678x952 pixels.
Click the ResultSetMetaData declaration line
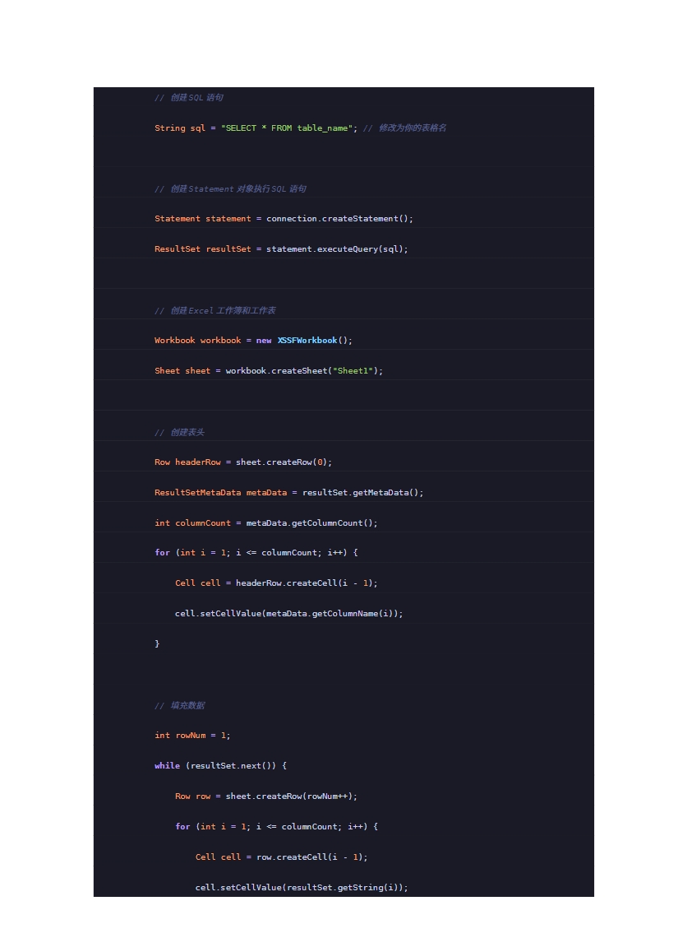[289, 493]
